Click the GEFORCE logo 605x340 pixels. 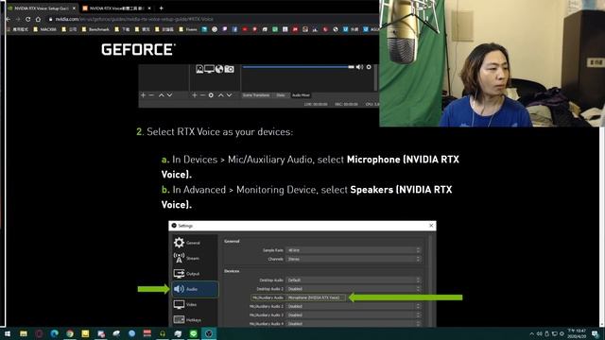pos(139,49)
